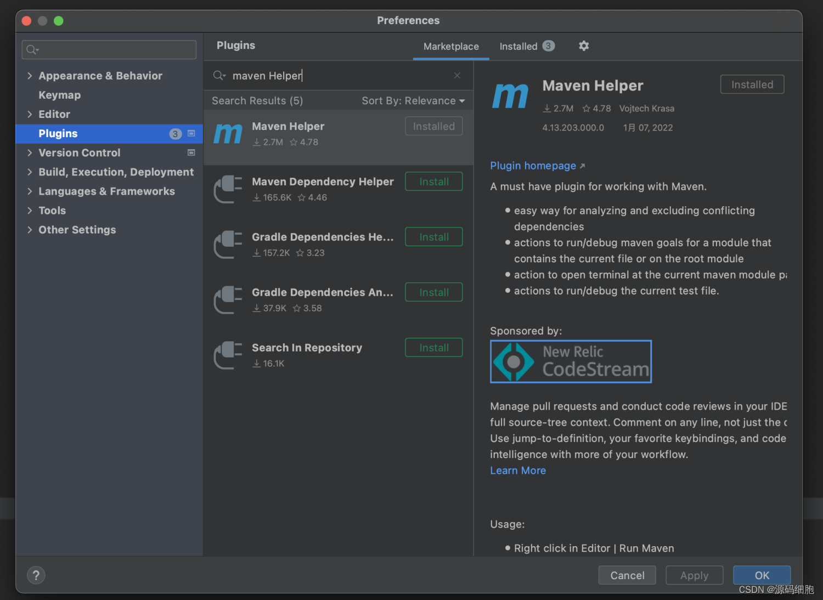Click the Plugins project-level settings icon

(x=191, y=133)
